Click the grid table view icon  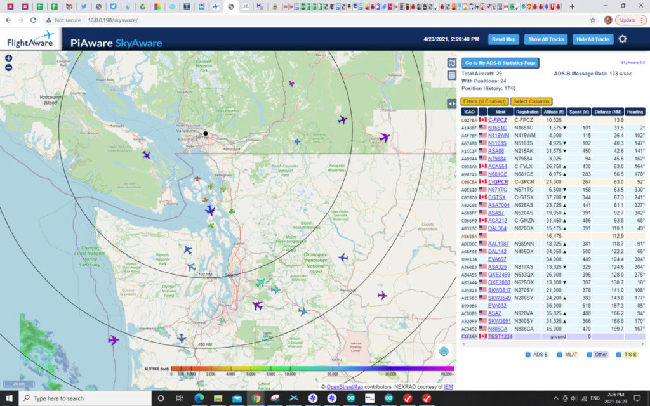pyautogui.click(x=452, y=75)
